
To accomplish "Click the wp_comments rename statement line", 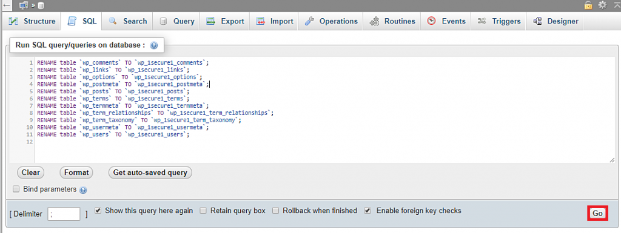I will (123, 62).
